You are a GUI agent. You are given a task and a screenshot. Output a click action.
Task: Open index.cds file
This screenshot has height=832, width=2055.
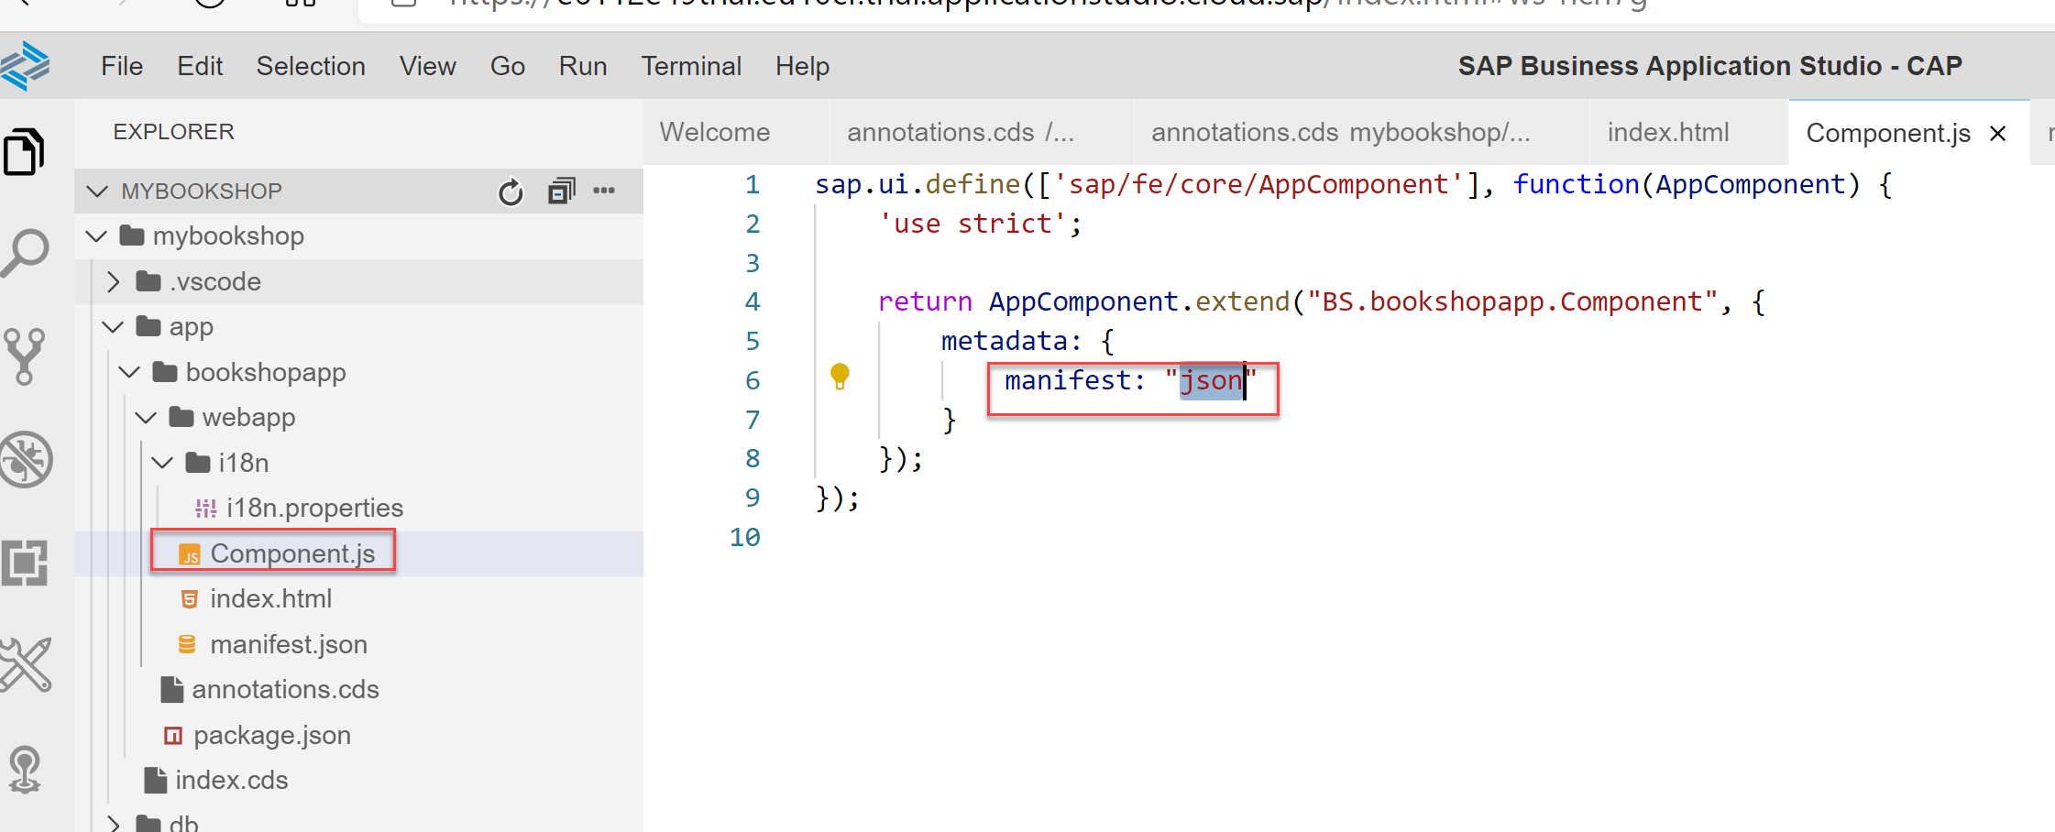[231, 781]
